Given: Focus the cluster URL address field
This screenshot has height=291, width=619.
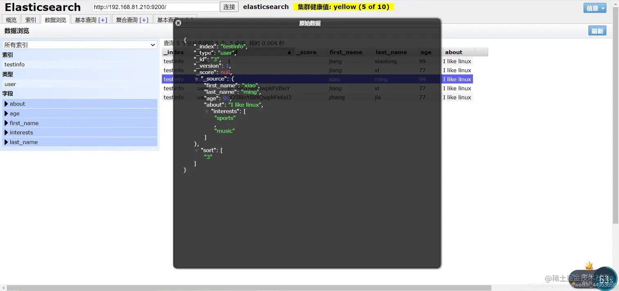Looking at the screenshot, I should tap(156, 7).
